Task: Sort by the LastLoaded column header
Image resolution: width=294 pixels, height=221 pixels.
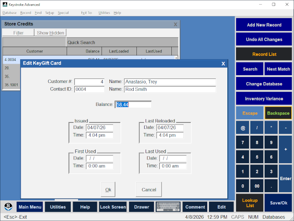Action: click(111, 51)
